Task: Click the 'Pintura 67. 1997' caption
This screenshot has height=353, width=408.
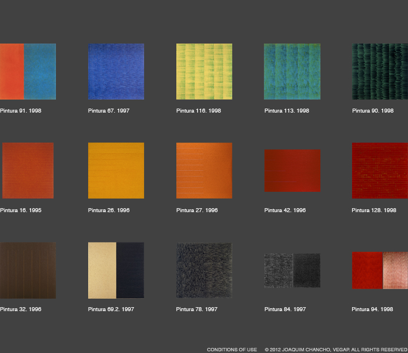Action: [108, 111]
